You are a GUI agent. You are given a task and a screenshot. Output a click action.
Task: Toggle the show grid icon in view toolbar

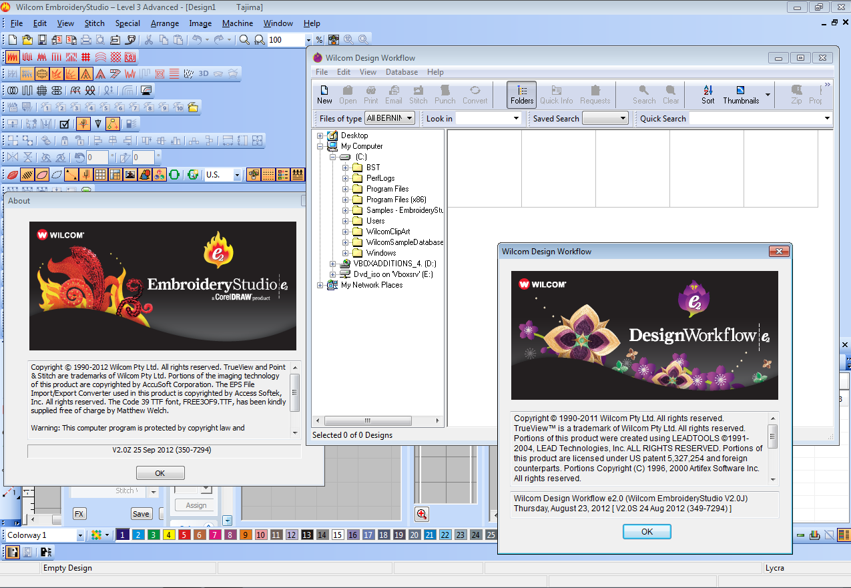101,174
